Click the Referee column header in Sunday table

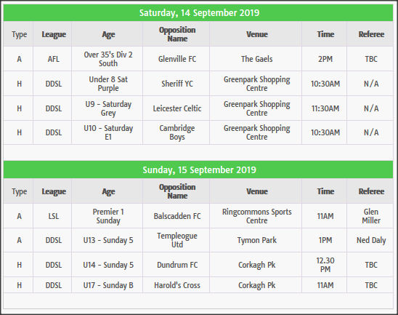tap(371, 191)
